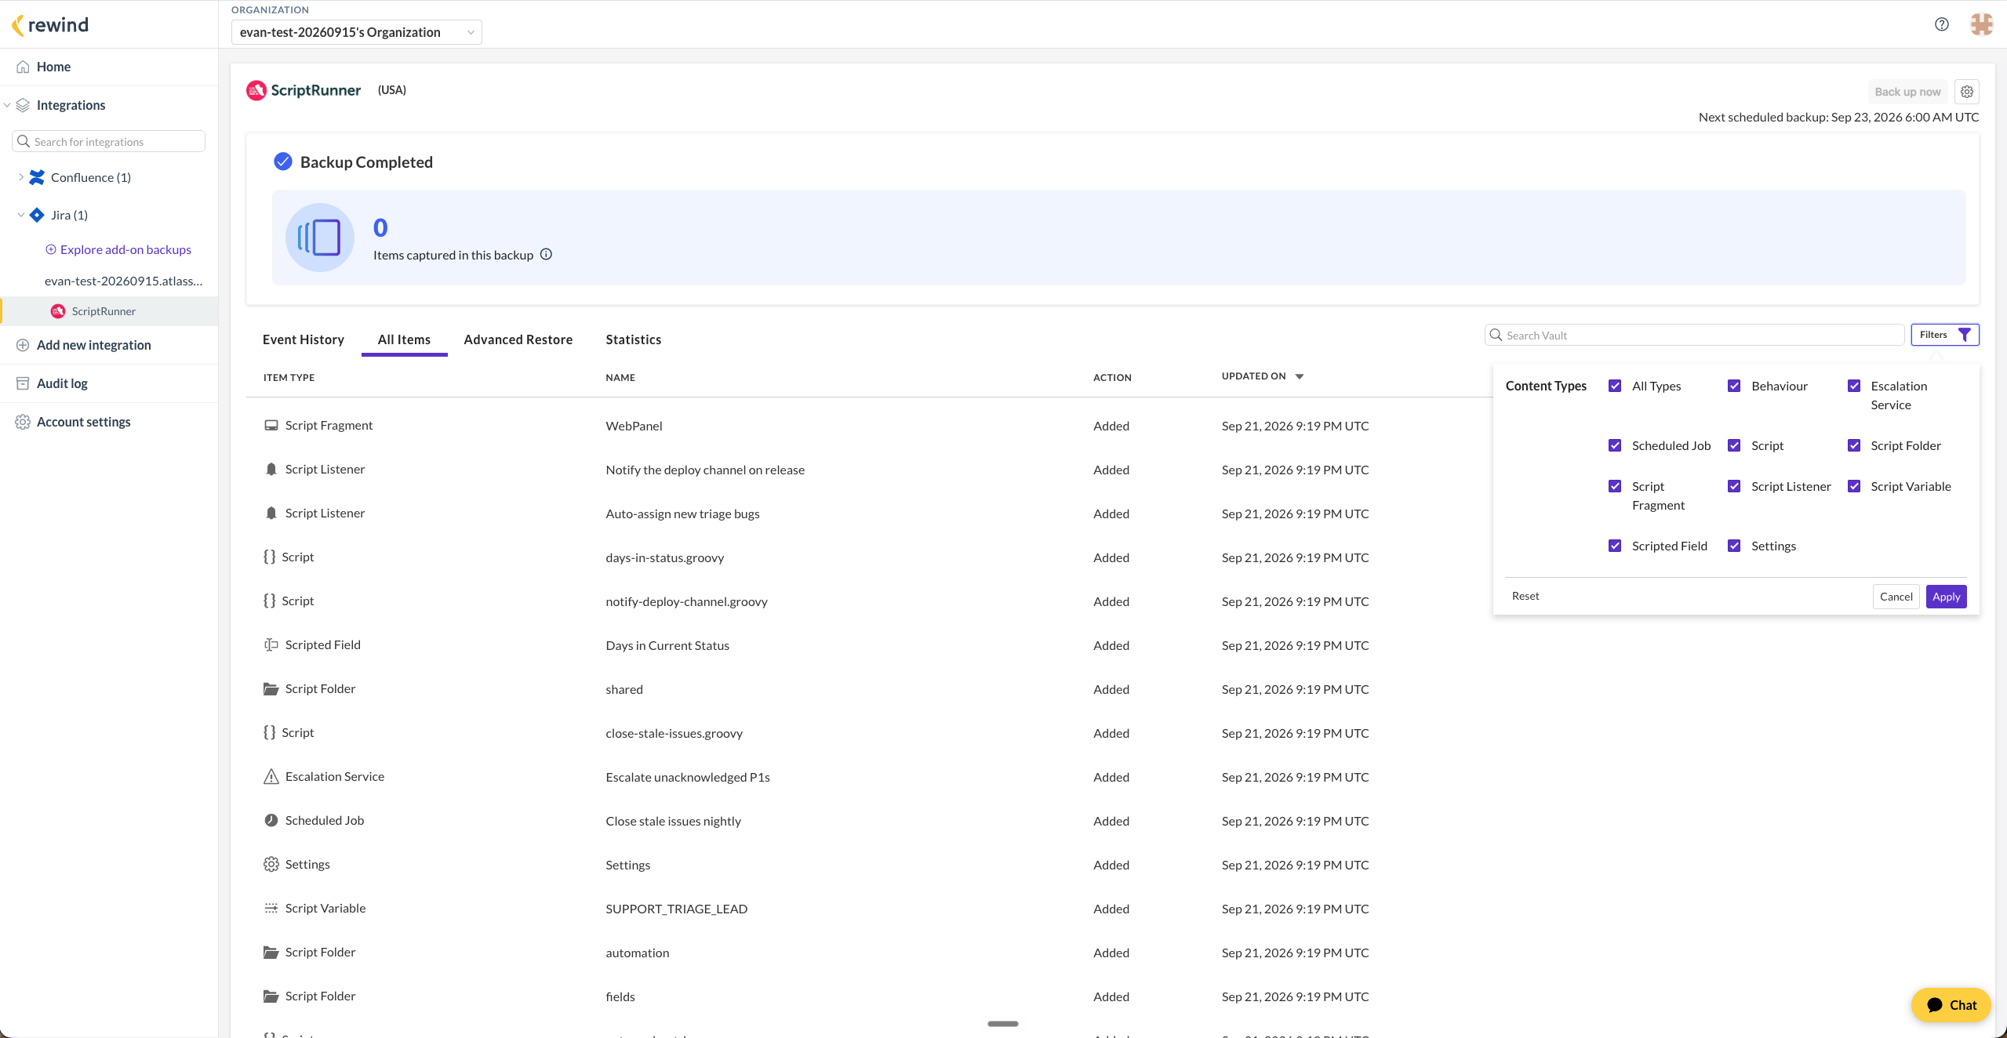Click Cancel in the filters panel
This screenshot has width=2007, height=1038.
1896,597
